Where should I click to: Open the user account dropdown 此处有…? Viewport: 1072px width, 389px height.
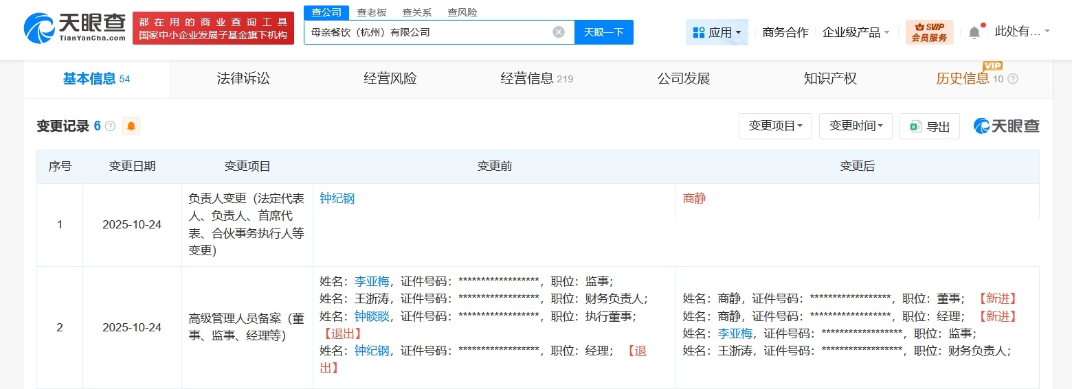1023,32
